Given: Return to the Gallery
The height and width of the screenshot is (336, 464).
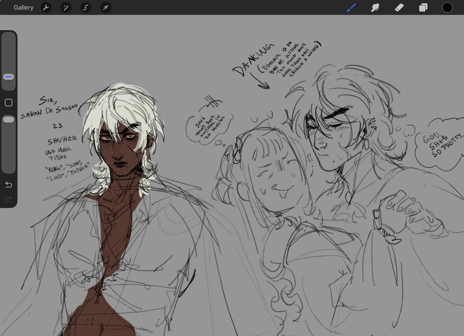Looking at the screenshot, I should pyautogui.click(x=24, y=7).
